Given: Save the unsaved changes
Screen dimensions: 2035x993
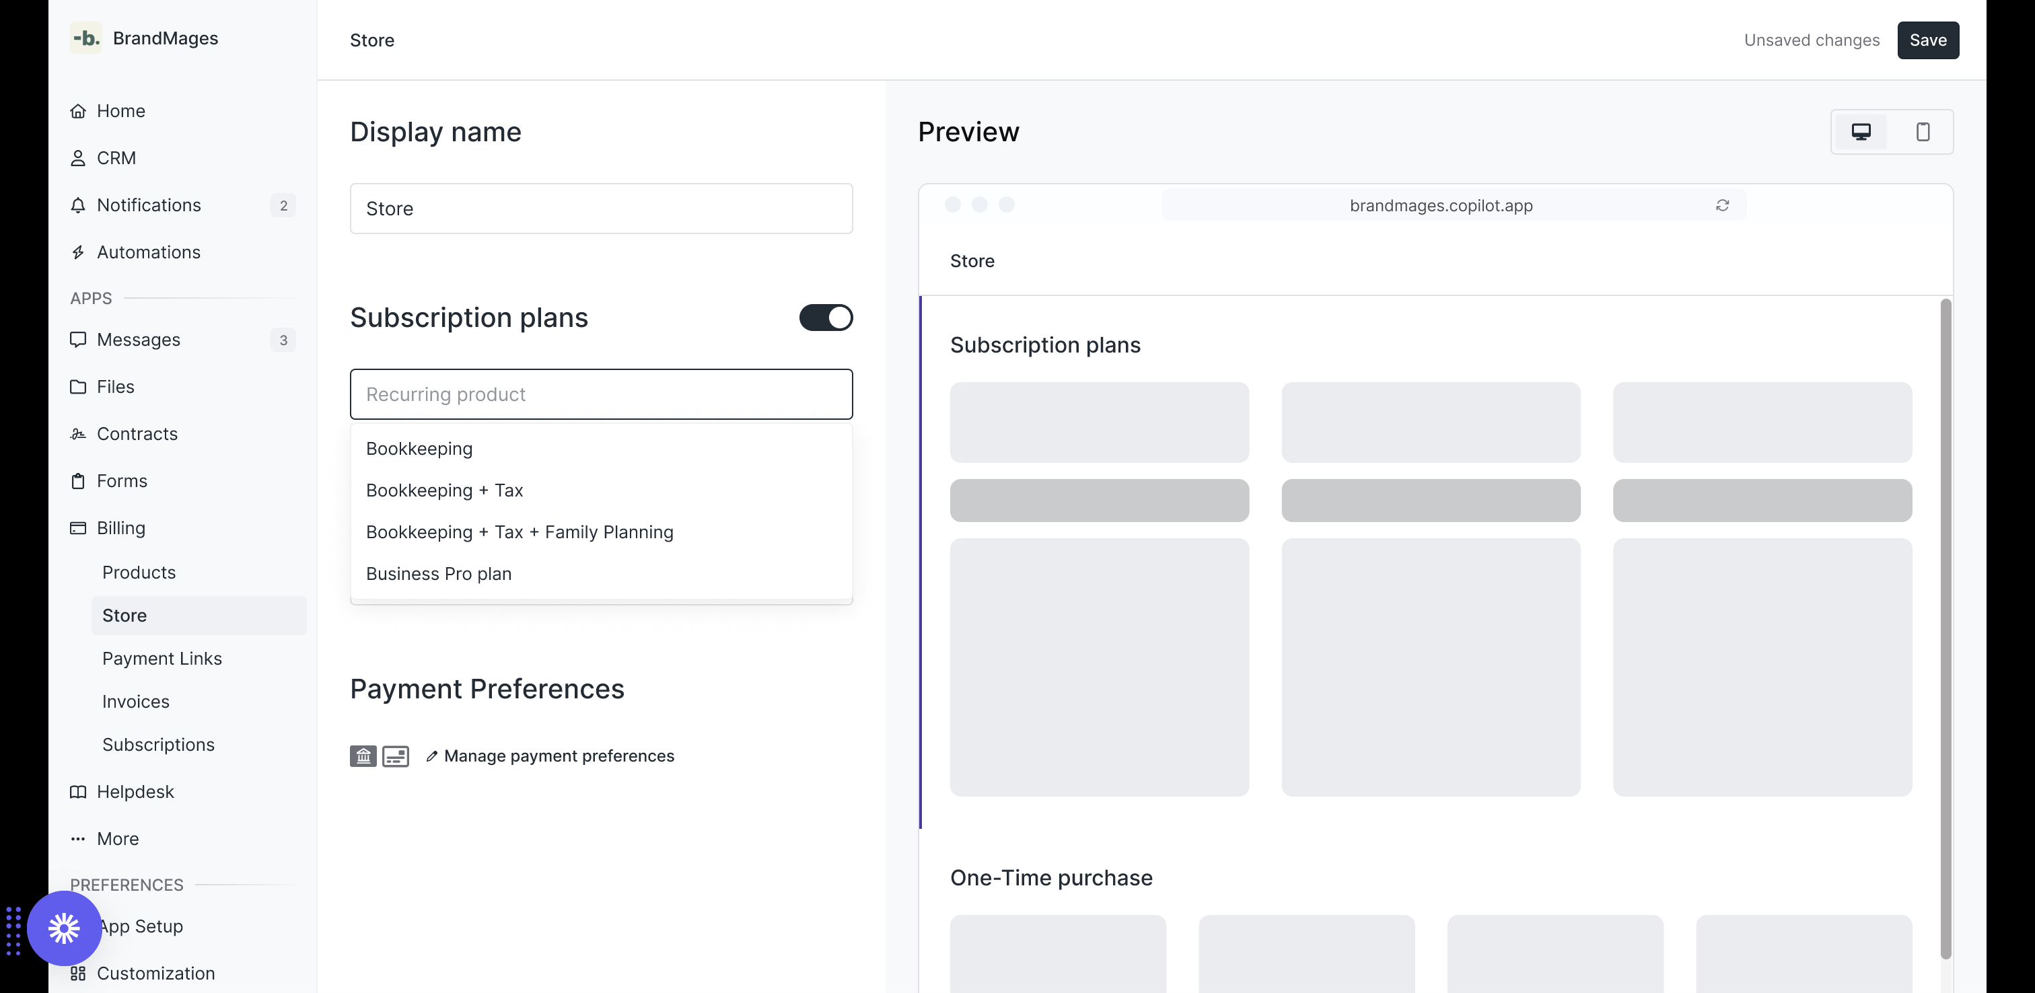Looking at the screenshot, I should point(1927,40).
